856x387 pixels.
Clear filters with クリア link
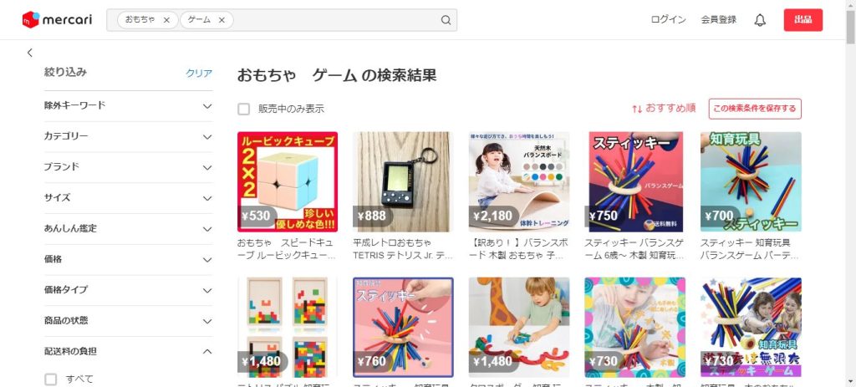coord(199,74)
